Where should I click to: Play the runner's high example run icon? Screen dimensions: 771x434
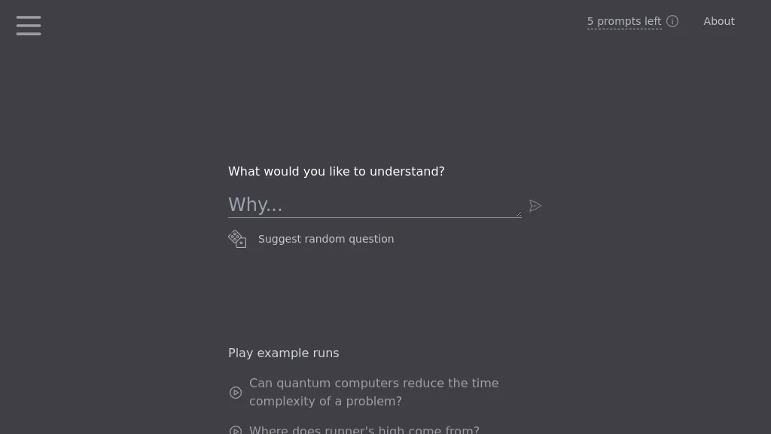(x=236, y=430)
